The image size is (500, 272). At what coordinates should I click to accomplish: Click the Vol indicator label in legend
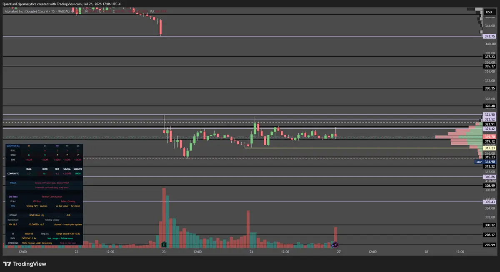coord(152,11)
